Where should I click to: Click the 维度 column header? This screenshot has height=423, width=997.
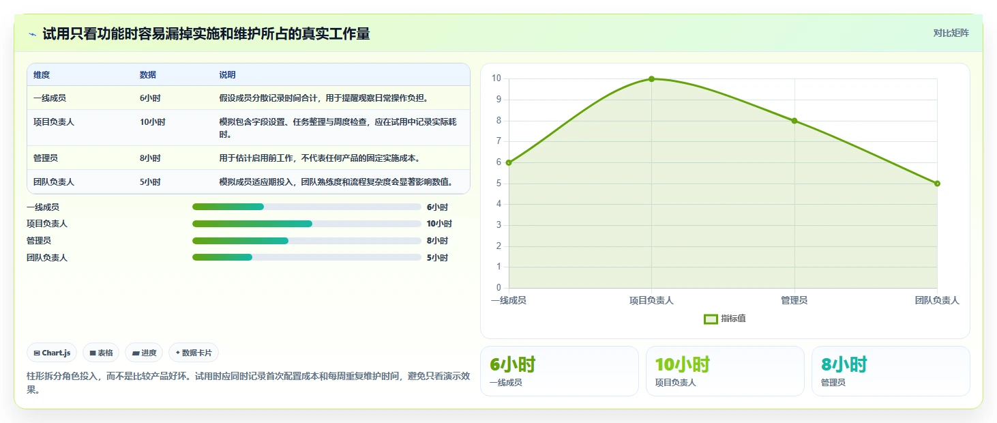pyautogui.click(x=42, y=75)
